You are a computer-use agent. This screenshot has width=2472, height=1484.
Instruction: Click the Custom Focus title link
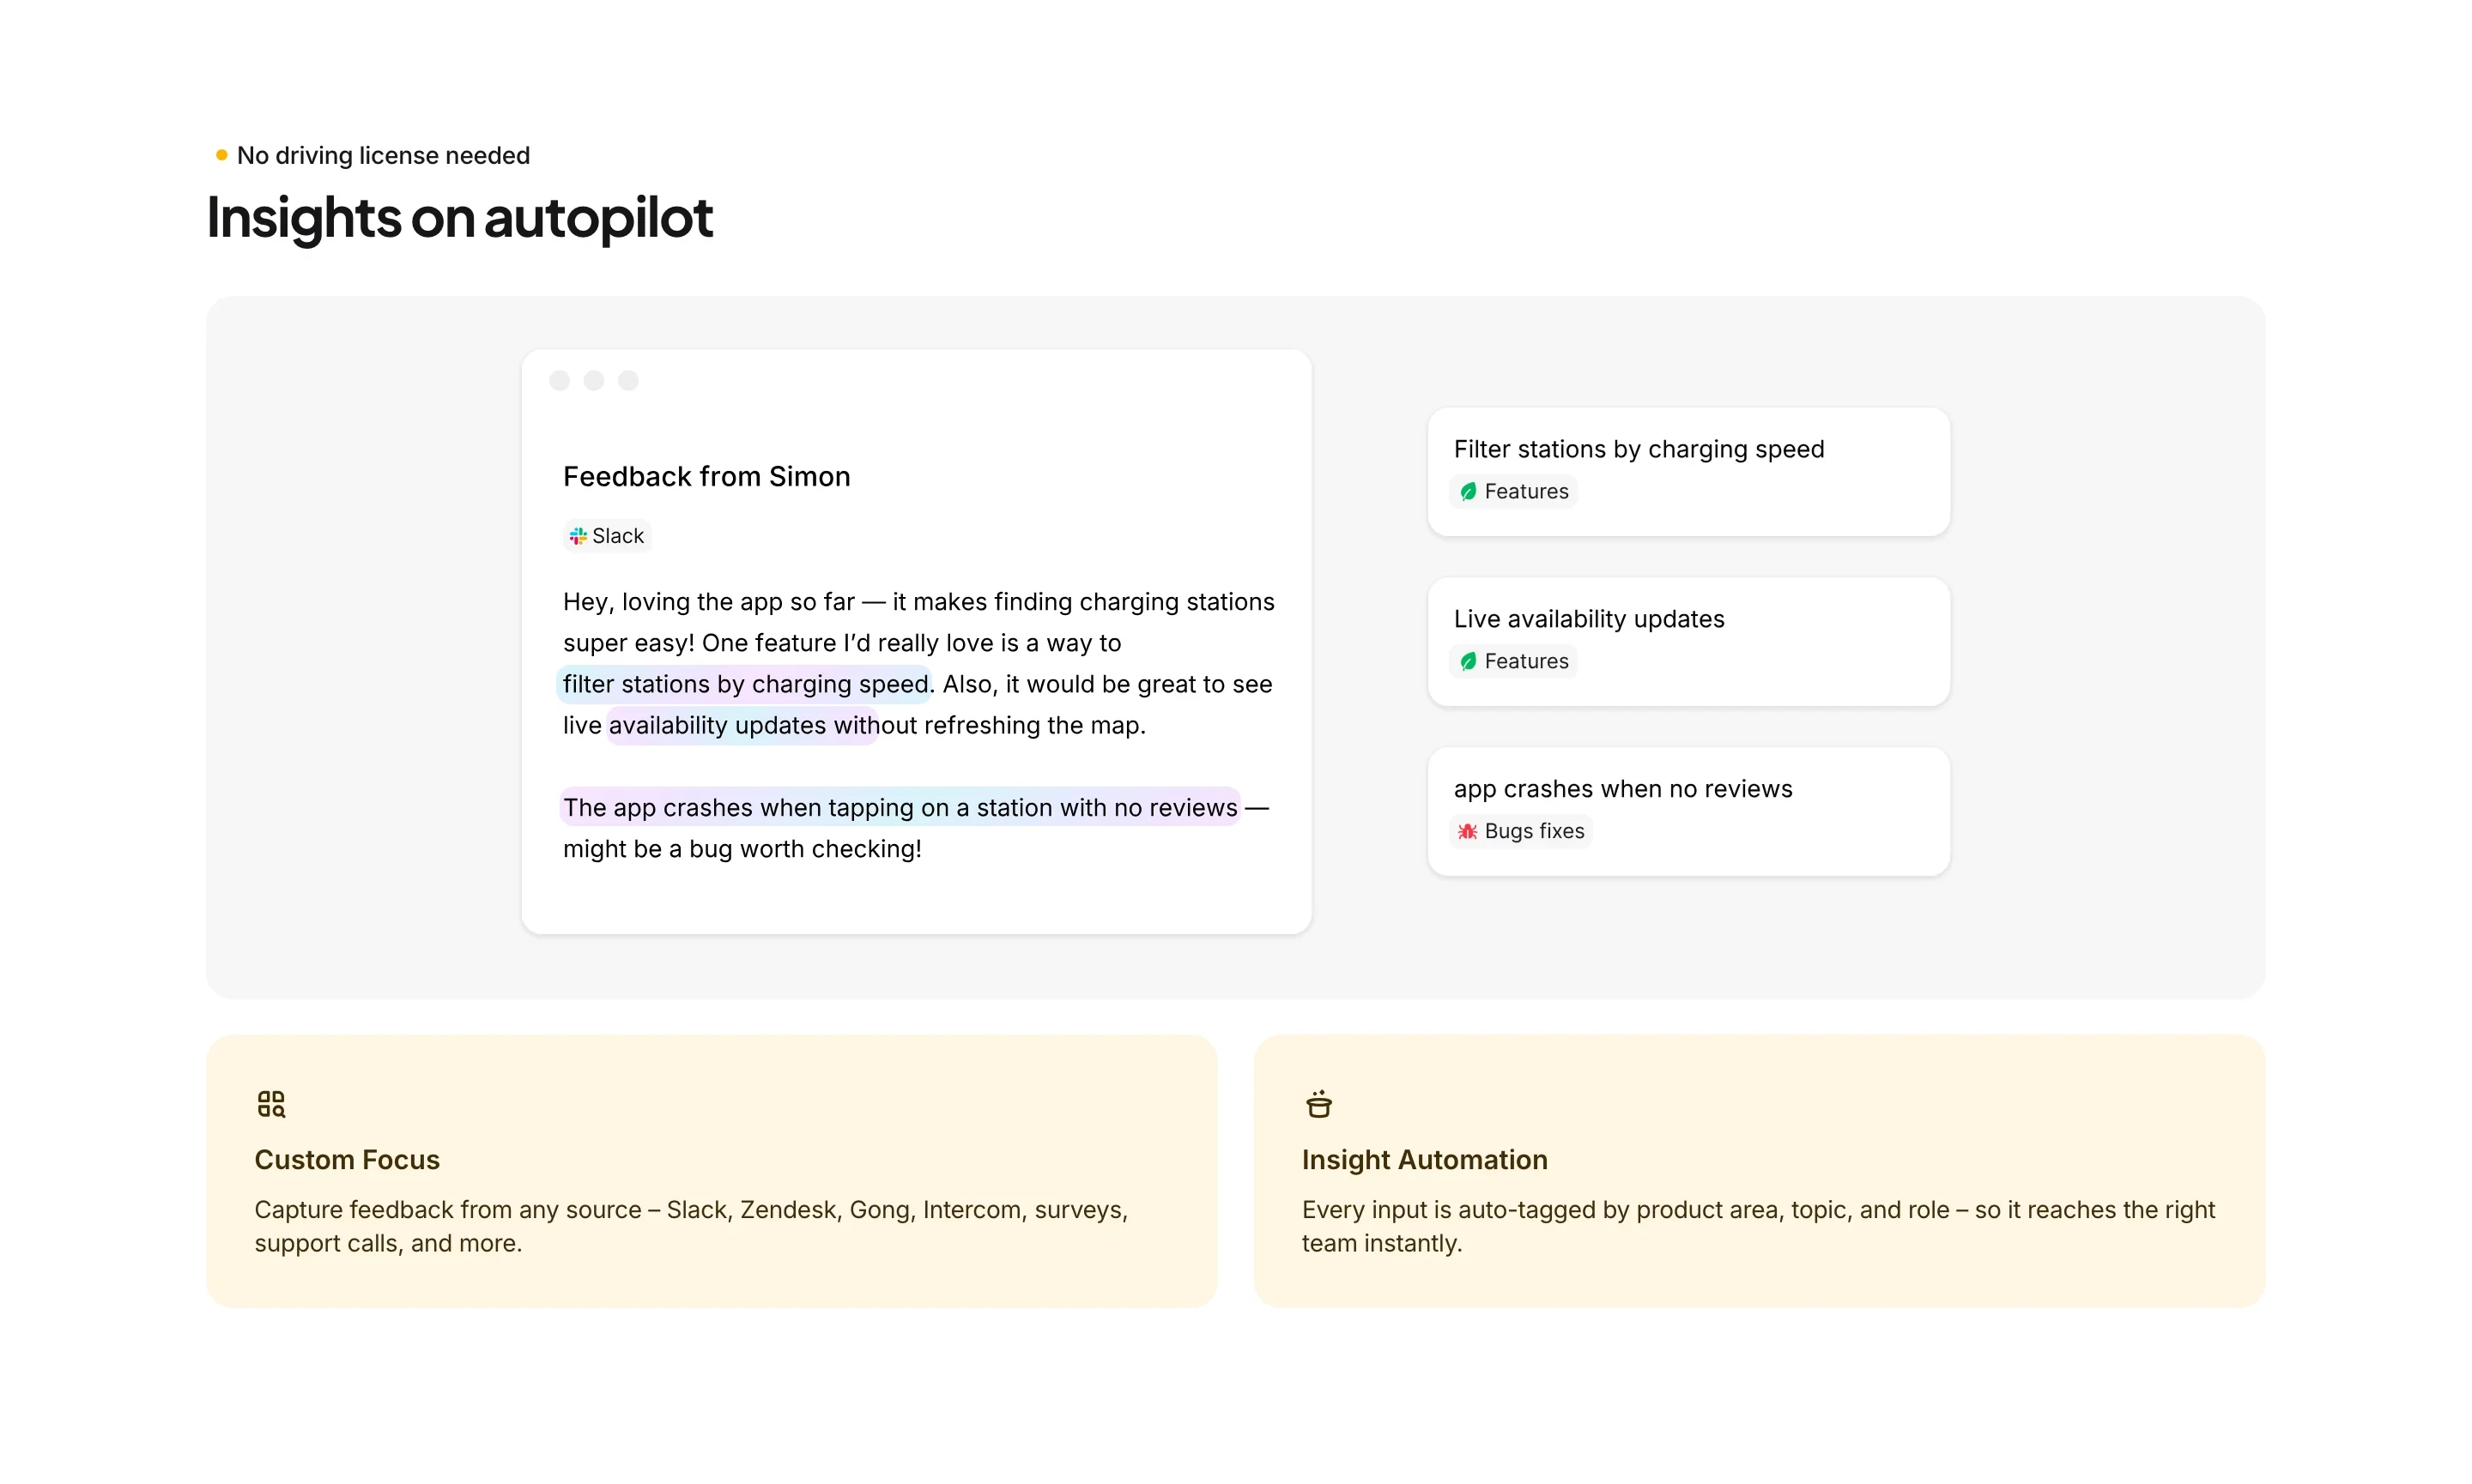[x=347, y=1159]
